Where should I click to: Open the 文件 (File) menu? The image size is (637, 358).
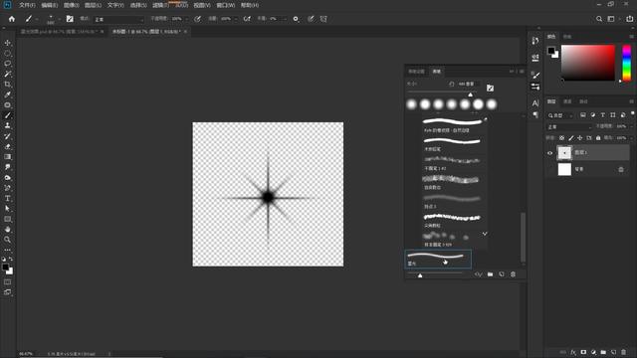point(27,5)
